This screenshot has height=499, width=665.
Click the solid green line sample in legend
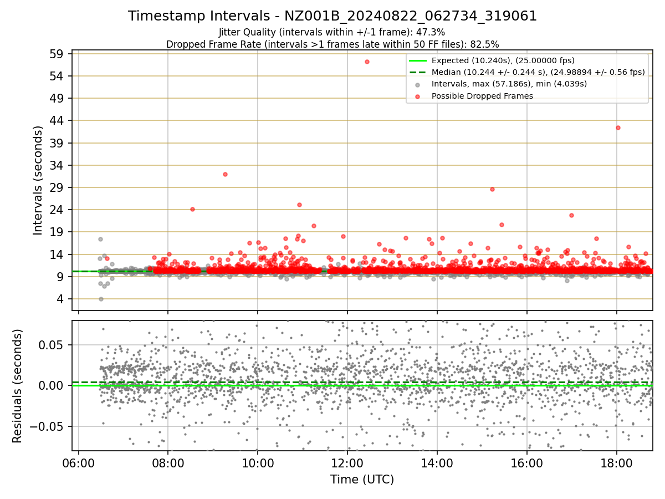coord(418,60)
